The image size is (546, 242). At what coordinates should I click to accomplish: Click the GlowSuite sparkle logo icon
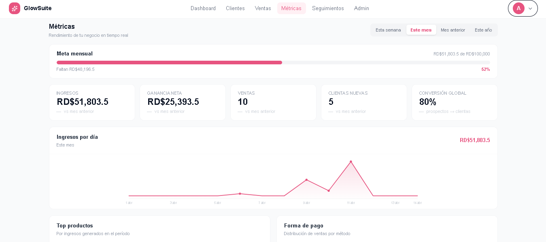coord(15,8)
